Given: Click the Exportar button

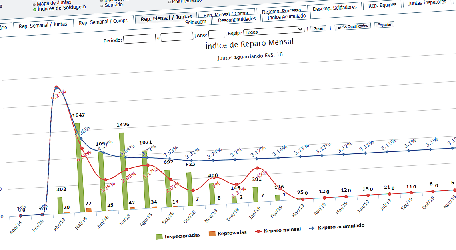Looking at the screenshot, I should pyautogui.click(x=384, y=25).
